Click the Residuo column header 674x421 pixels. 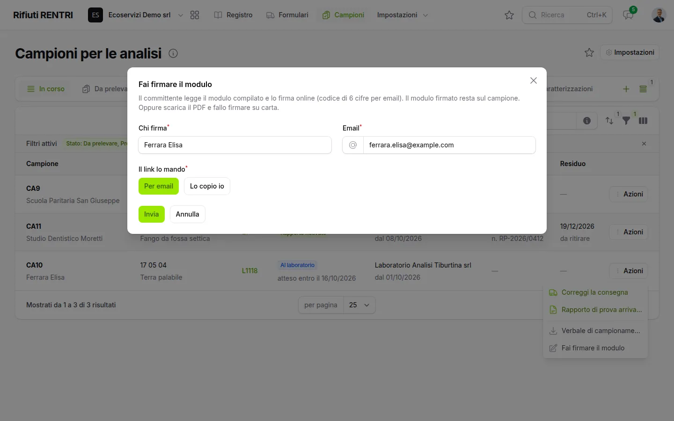573,164
